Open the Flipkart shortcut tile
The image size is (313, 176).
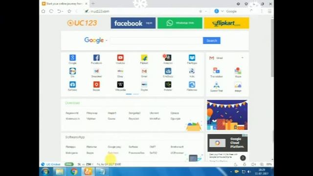pos(144,59)
